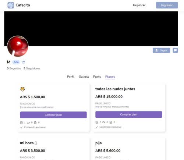Click the flag report icon
184x160 pixels.
click(x=175, y=50)
